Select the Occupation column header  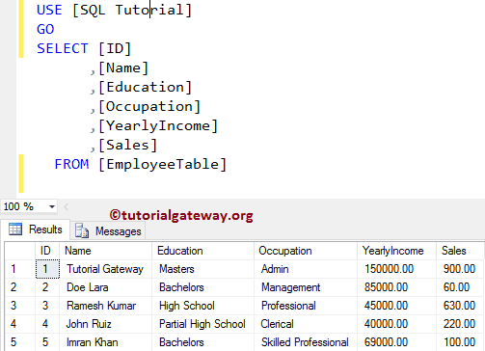coord(306,251)
